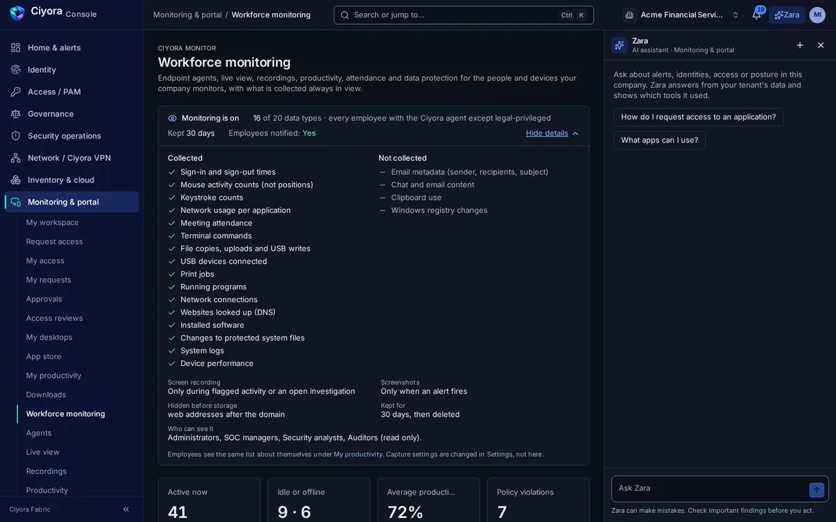Open Governance scales icon
836x522 pixels.
(15, 113)
